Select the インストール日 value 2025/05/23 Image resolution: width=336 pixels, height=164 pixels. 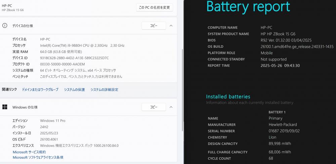(49, 133)
